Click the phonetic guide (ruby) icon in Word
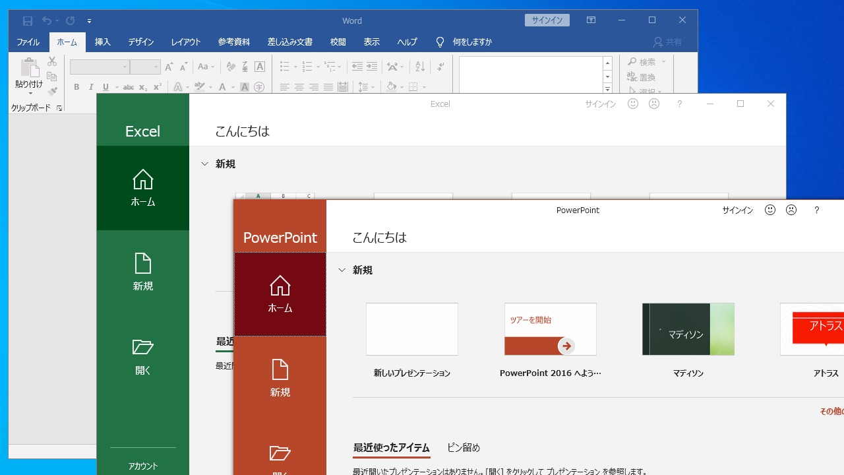The width and height of the screenshot is (844, 475). click(245, 67)
